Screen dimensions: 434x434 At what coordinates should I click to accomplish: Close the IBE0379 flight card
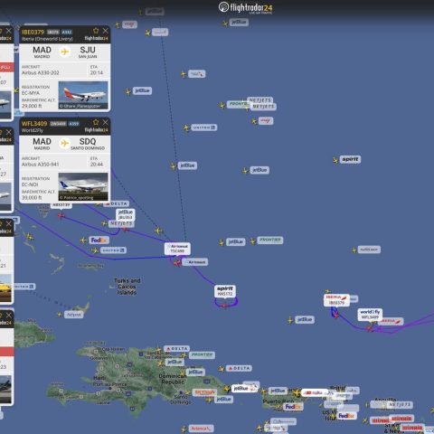point(105,31)
